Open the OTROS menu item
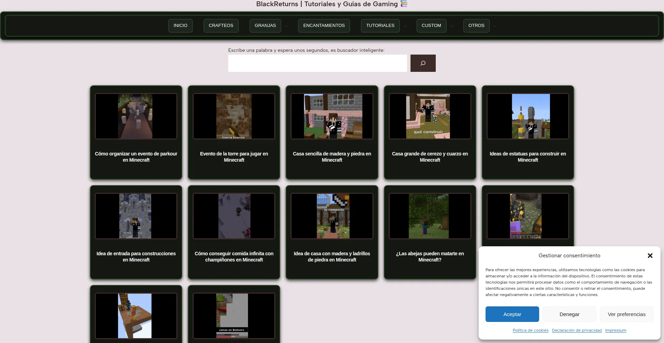 tap(477, 26)
